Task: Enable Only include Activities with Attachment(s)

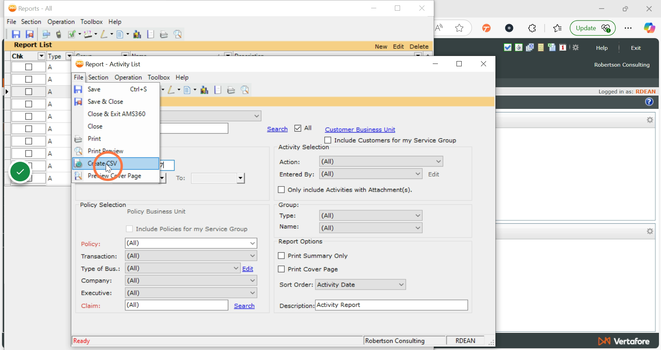Action: click(281, 190)
